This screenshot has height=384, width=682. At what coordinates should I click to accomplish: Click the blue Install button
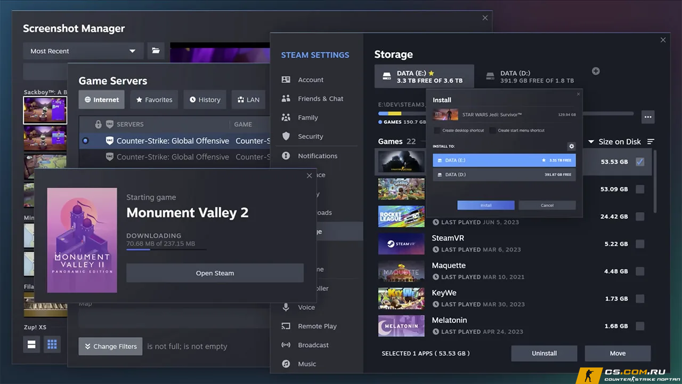coord(486,205)
